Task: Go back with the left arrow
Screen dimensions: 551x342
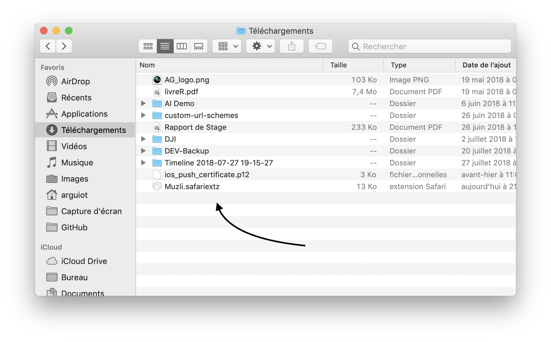Action: click(x=48, y=46)
